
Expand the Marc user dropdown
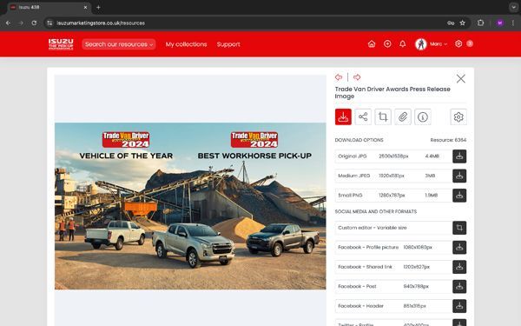pyautogui.click(x=439, y=44)
